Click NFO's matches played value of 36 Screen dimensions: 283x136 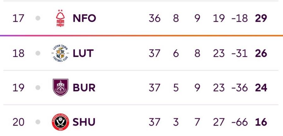click(x=155, y=18)
